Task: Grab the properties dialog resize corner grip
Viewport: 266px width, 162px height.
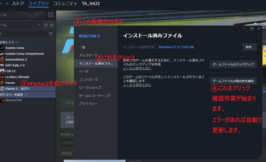Action: pos(260,157)
